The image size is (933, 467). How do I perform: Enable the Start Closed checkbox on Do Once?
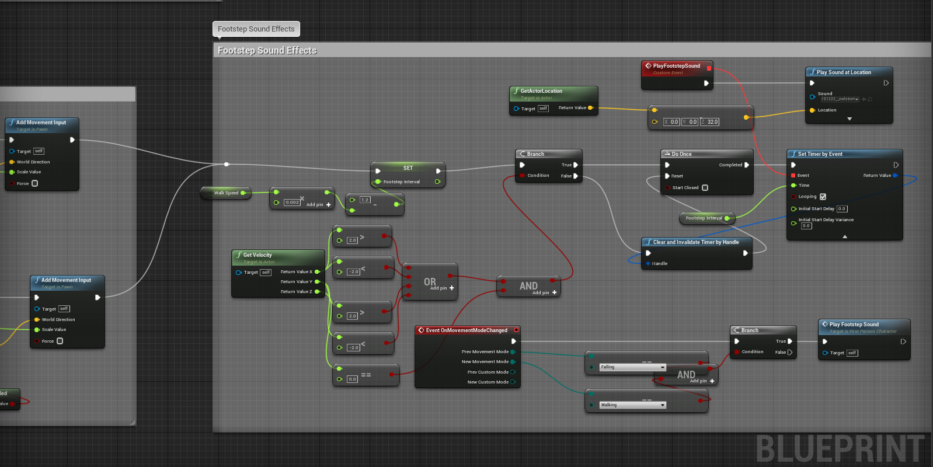click(x=705, y=188)
